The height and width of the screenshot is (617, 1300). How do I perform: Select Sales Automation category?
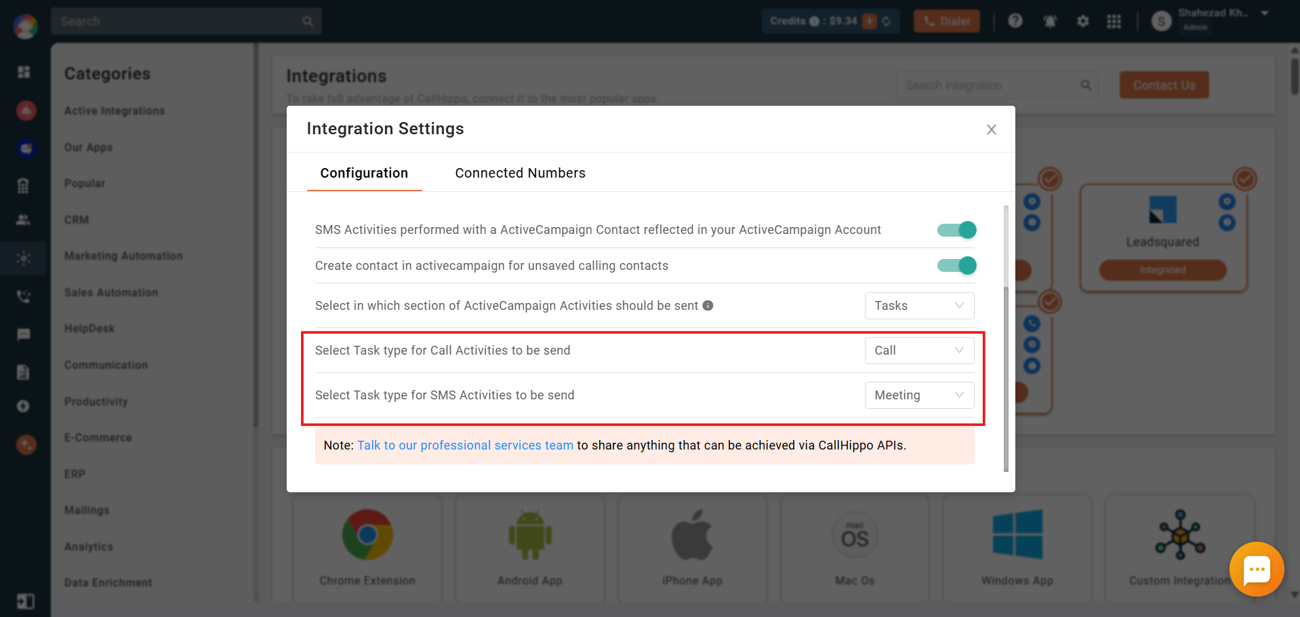111,292
